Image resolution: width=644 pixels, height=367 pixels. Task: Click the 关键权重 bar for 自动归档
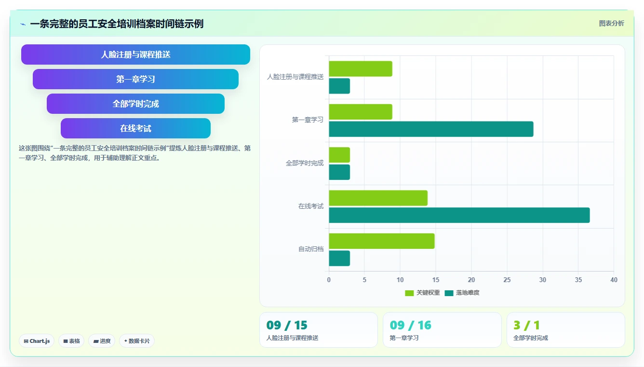pos(382,241)
